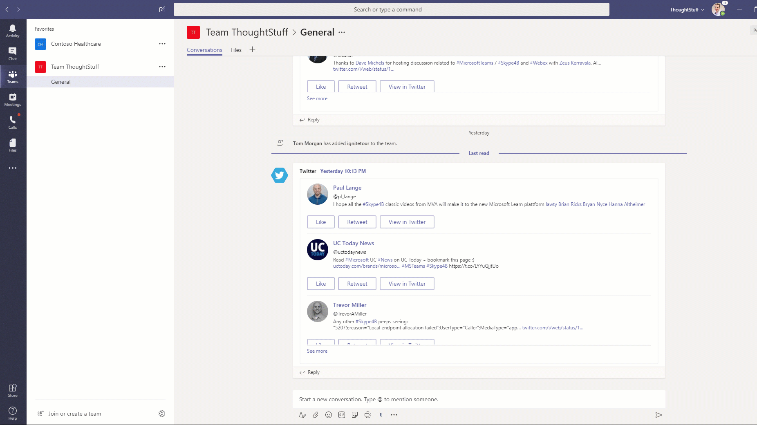Open the Emoji picker icon
This screenshot has width=757, height=425.
(329, 415)
